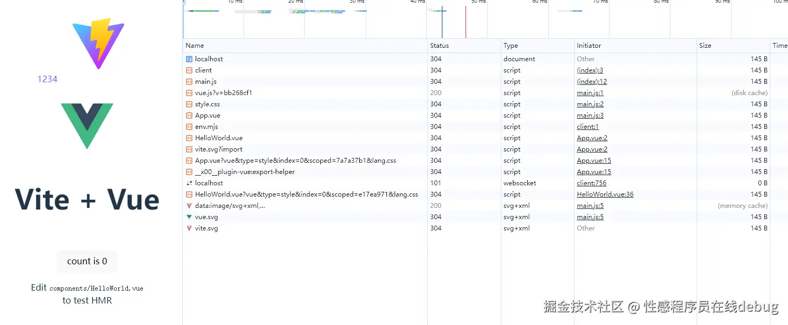
Task: Click the localhost websocket arrows icon
Action: coord(189,183)
